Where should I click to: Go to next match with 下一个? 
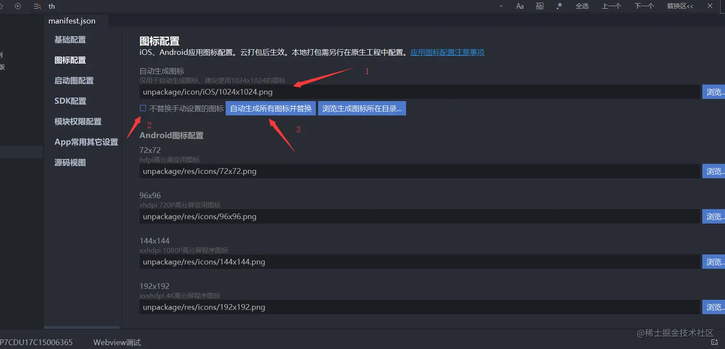(644, 6)
